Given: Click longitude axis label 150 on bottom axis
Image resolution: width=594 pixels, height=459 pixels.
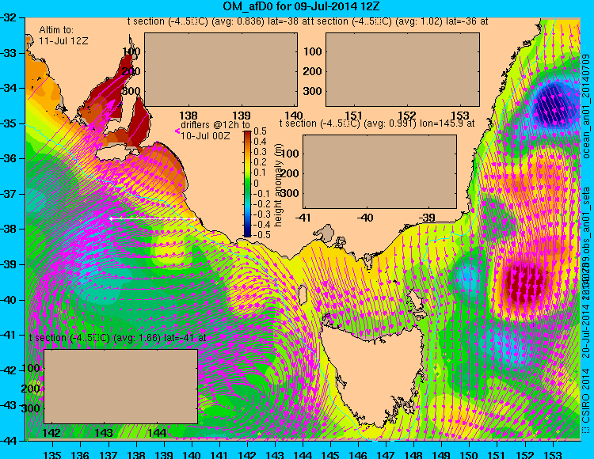Looking at the screenshot, I should click(x=469, y=454).
